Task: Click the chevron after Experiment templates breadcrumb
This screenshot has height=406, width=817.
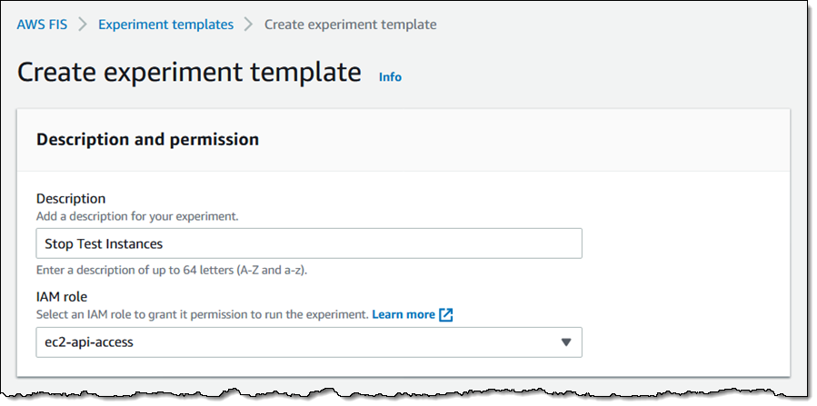Action: point(249,25)
